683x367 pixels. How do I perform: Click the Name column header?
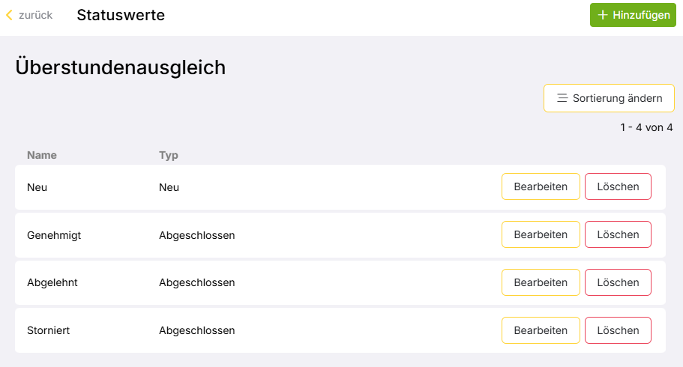tap(42, 156)
